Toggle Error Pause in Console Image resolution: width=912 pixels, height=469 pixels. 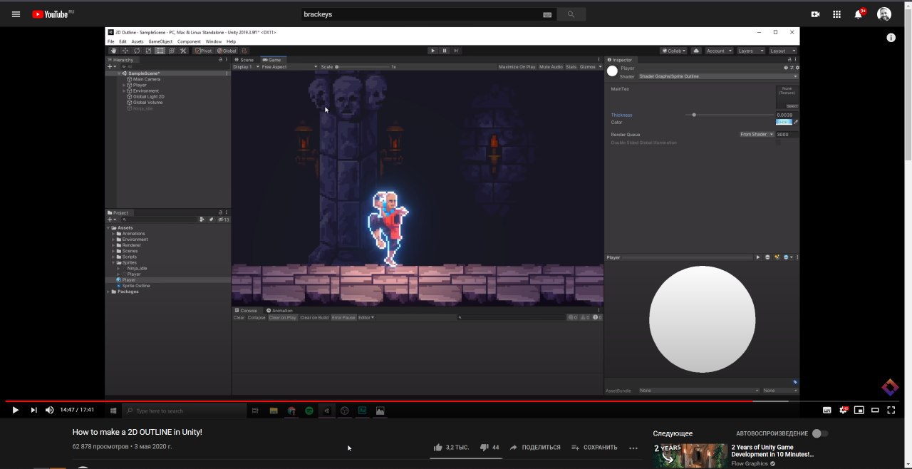(x=343, y=317)
